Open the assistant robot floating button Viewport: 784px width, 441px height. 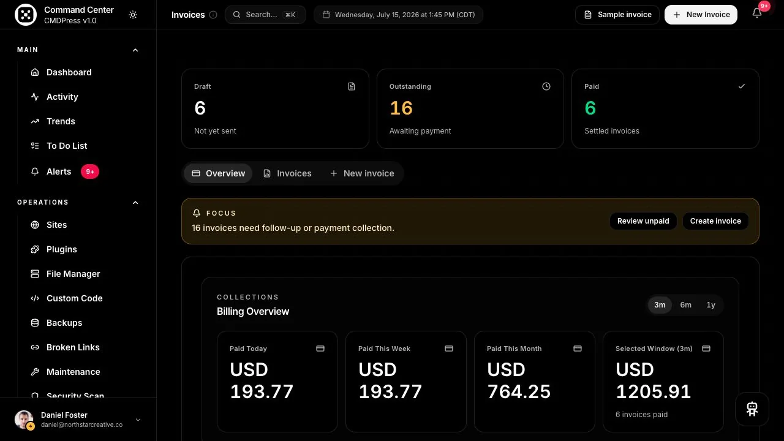752,409
